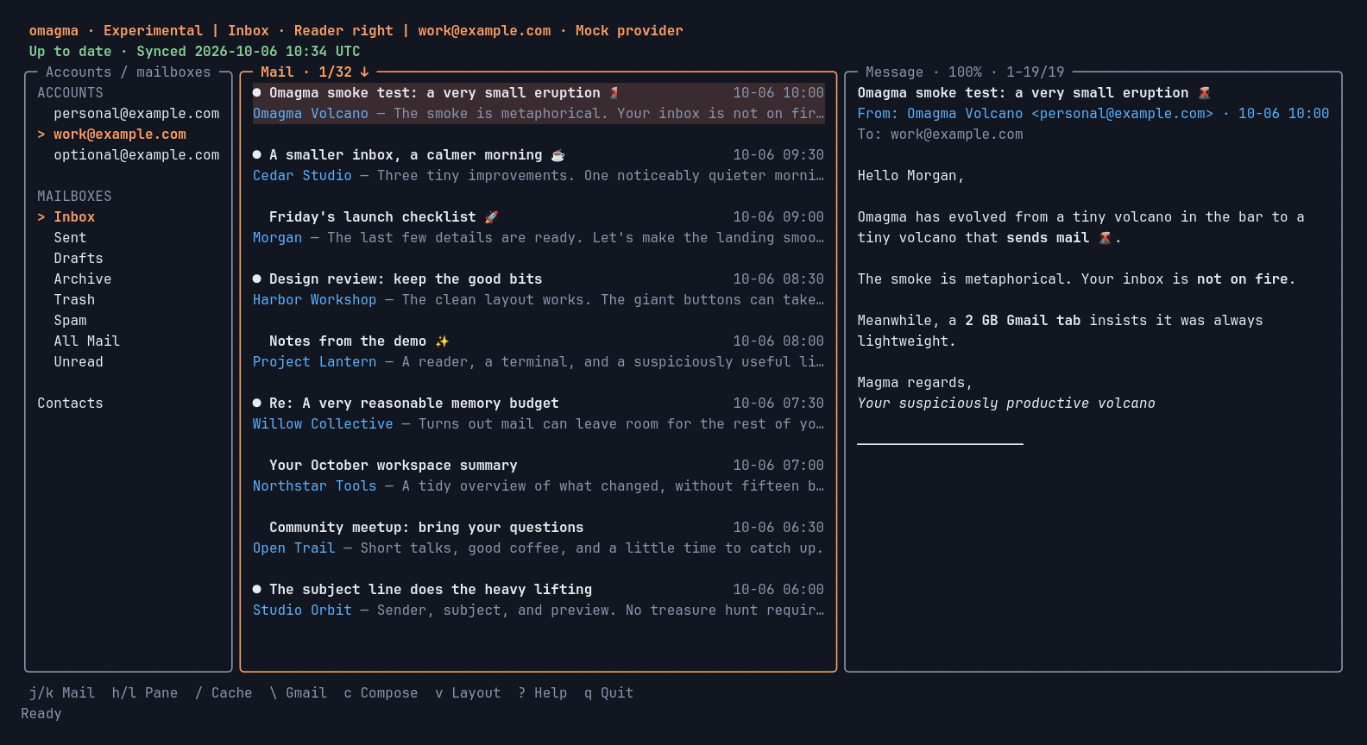This screenshot has height=745, width=1367.
Task: Open Contacts in the sidebar
Action: [70, 404]
